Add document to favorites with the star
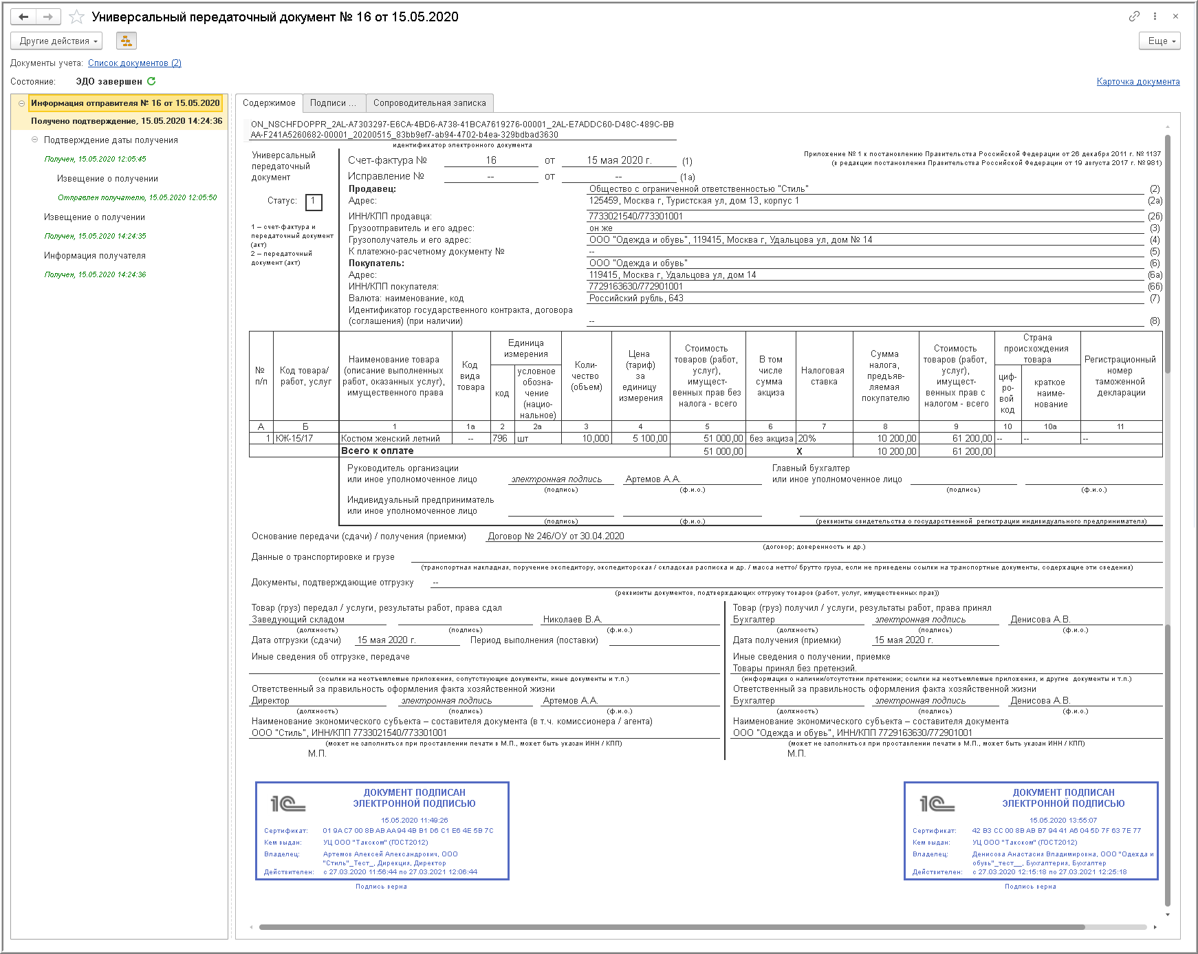The height and width of the screenshot is (954, 1198). pyautogui.click(x=76, y=17)
